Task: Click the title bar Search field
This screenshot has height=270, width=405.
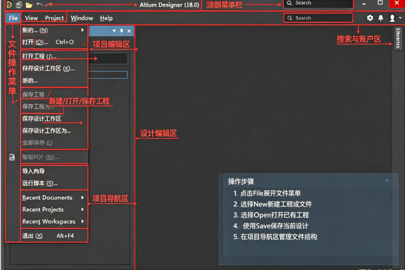Action: 318,3
